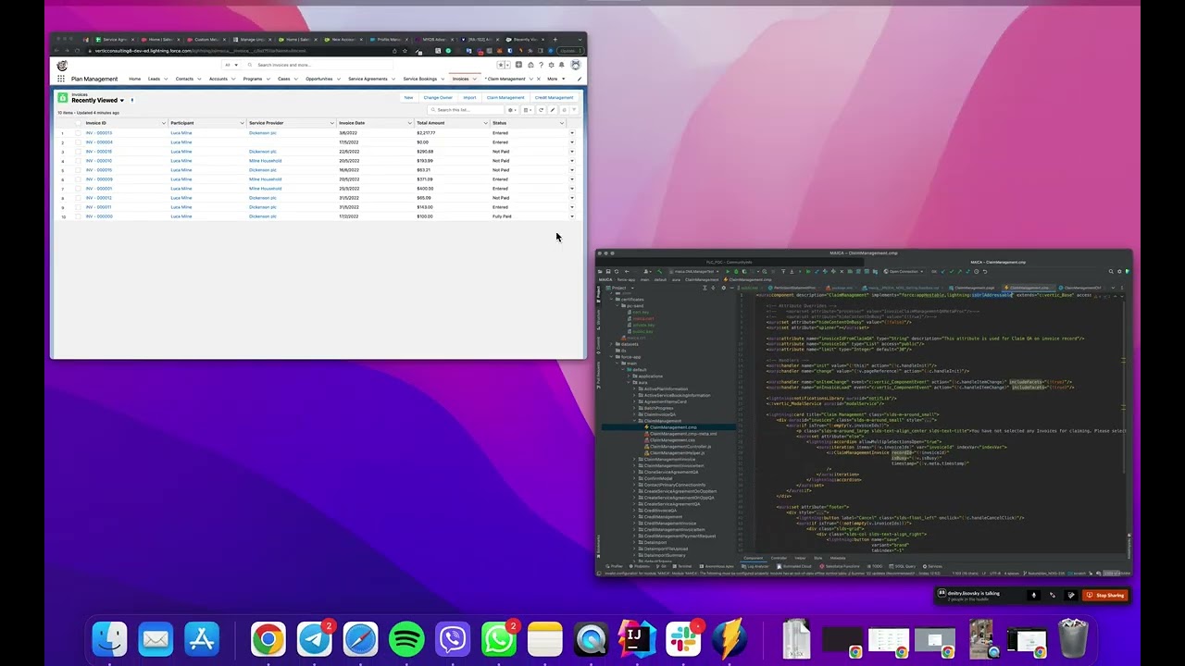Open the Total Amount column menu
The image size is (1185, 666).
point(485,123)
